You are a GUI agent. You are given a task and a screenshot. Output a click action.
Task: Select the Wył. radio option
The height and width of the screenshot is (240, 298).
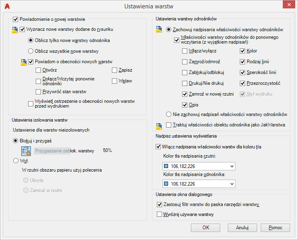[16, 161]
